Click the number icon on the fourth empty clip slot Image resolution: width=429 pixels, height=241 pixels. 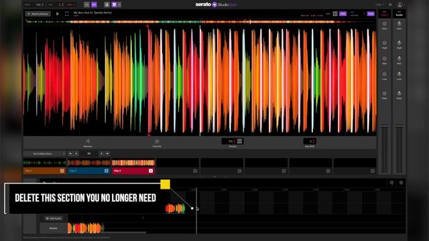(x=195, y=171)
